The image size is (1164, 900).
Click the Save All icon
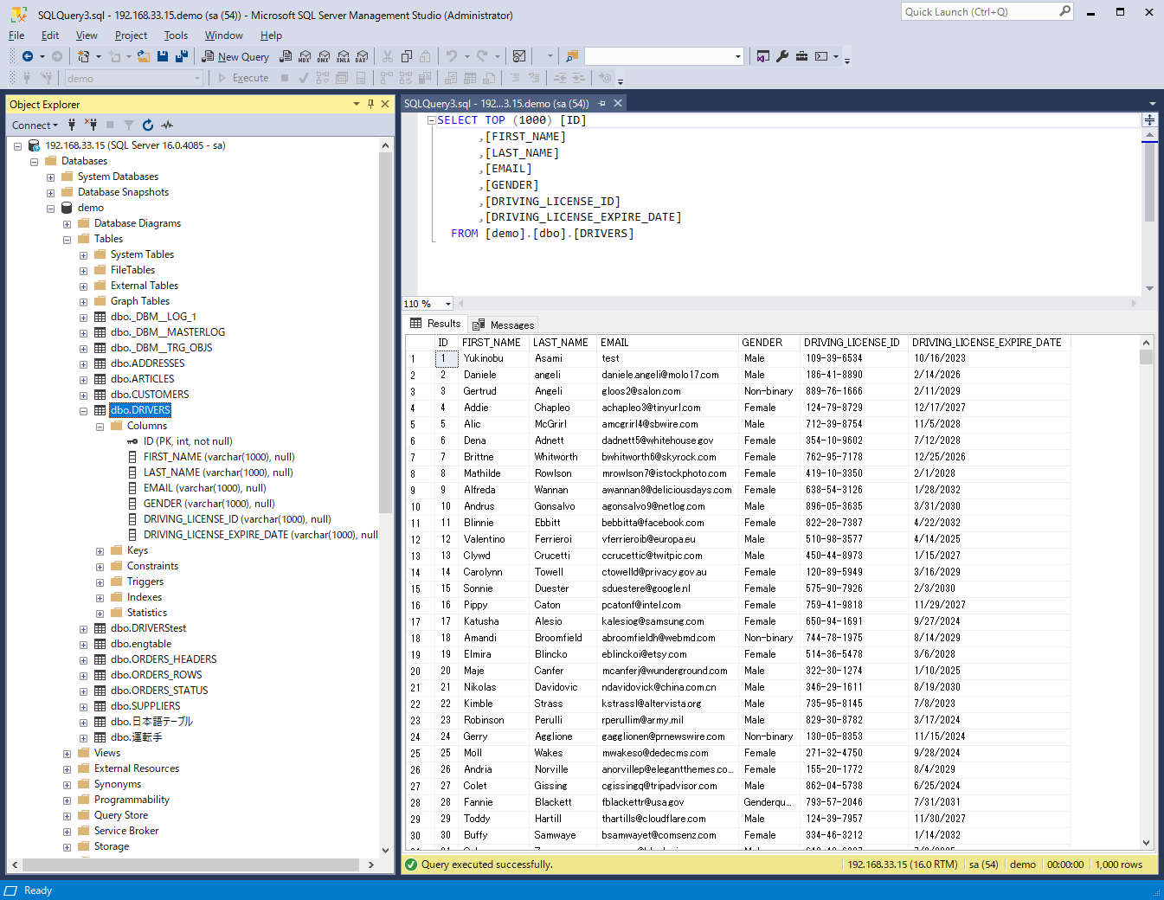(x=182, y=56)
